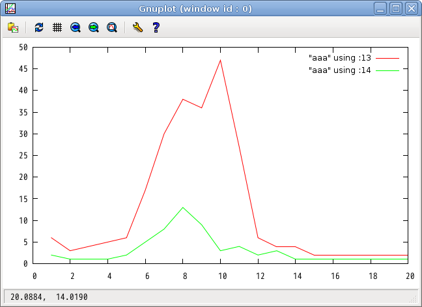Toggle the grid display icon
Image resolution: width=422 pixels, height=307 pixels.
coord(57,27)
